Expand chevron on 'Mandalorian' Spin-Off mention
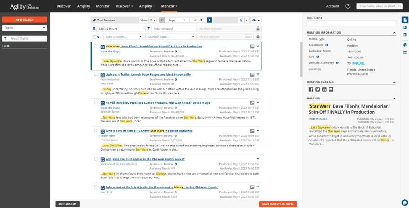Image resolution: width=409 pixels, height=208 pixels. 258,46
